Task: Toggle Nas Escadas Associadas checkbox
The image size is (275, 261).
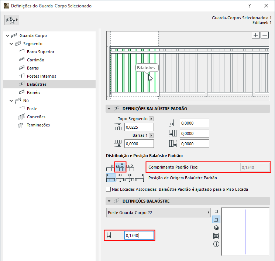Action: point(109,189)
